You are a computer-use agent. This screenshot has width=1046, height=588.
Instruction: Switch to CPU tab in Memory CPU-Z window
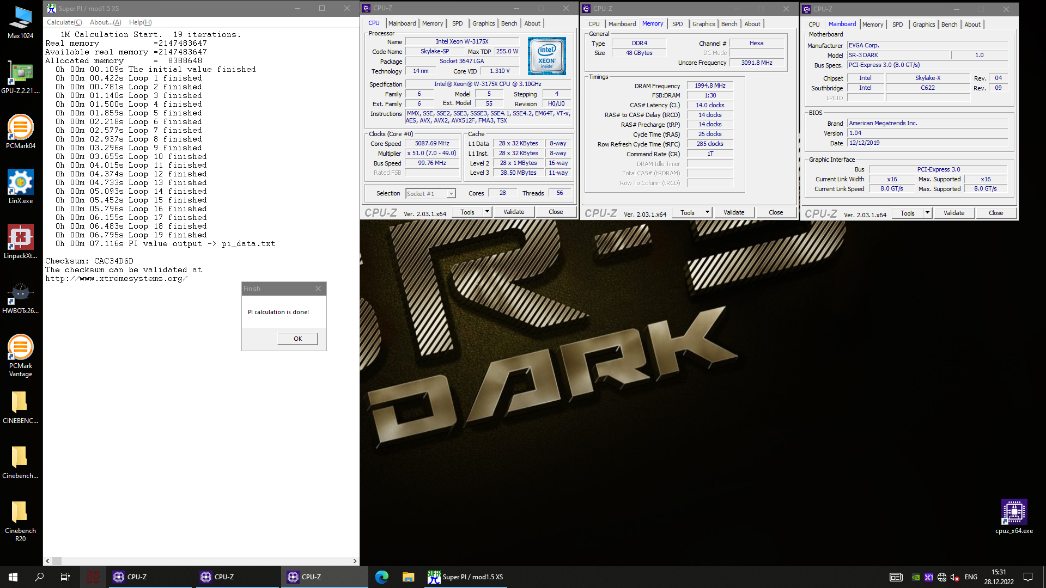(594, 24)
